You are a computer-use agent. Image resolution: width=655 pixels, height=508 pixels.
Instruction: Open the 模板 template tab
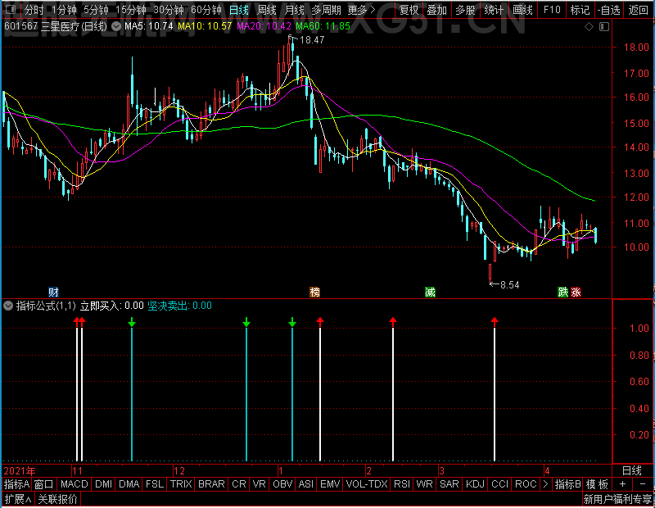(597, 484)
